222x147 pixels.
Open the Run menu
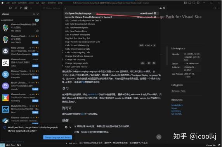click(x=43, y=3)
